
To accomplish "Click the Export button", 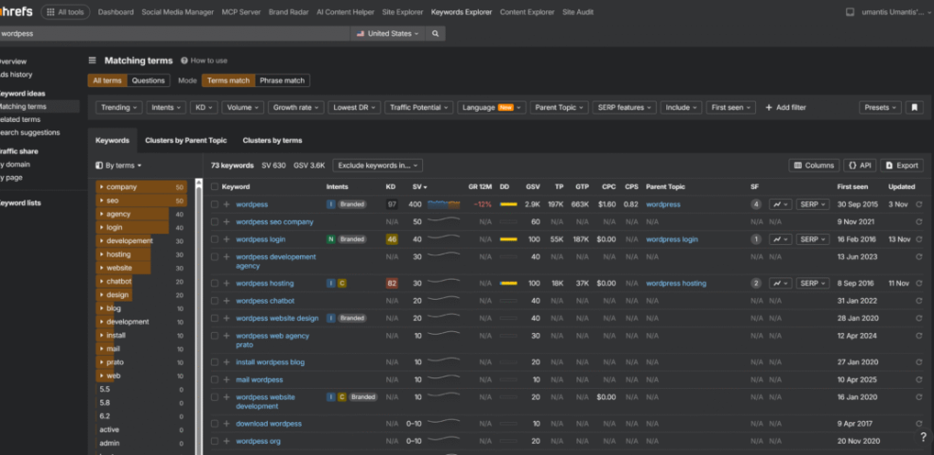I will (902, 166).
